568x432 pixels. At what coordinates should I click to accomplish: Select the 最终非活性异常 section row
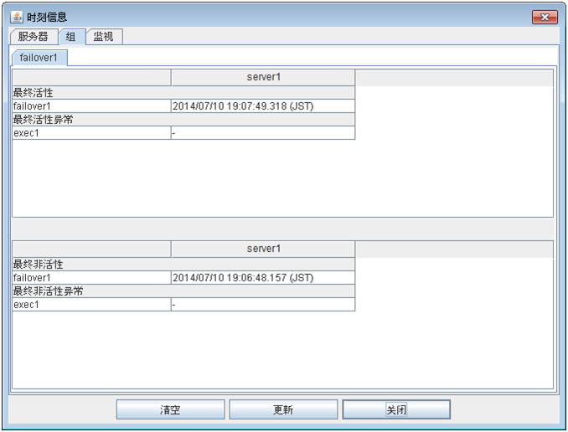click(91, 291)
